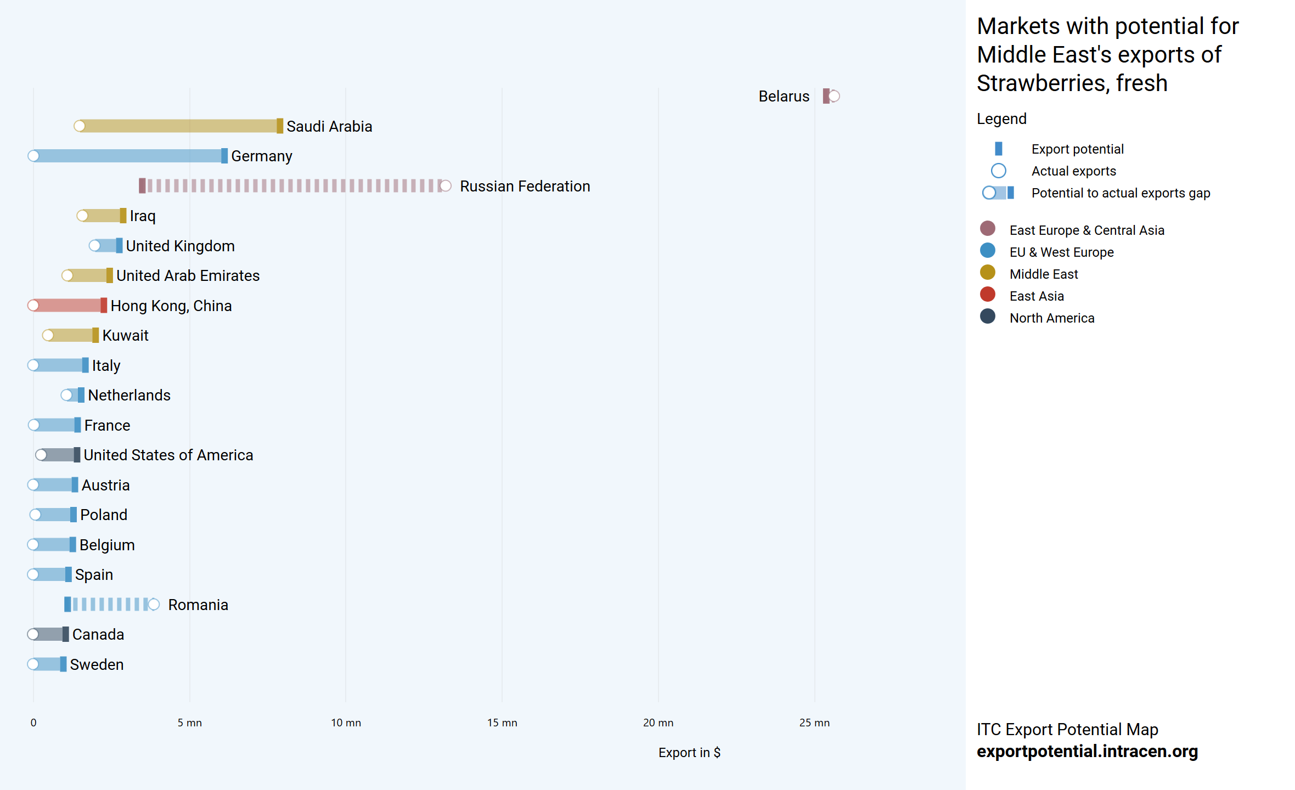This screenshot has width=1295, height=790.
Task: Click the Actual exports circle icon
Action: coord(998,171)
